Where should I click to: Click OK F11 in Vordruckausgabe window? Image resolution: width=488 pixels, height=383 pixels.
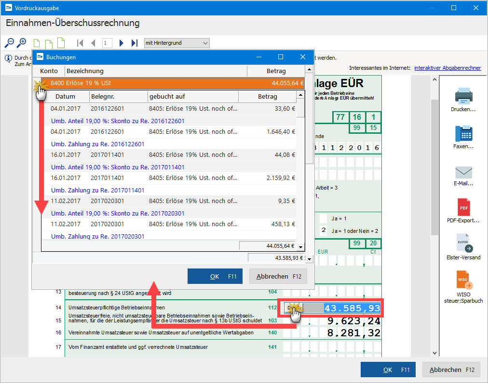[x=388, y=370]
